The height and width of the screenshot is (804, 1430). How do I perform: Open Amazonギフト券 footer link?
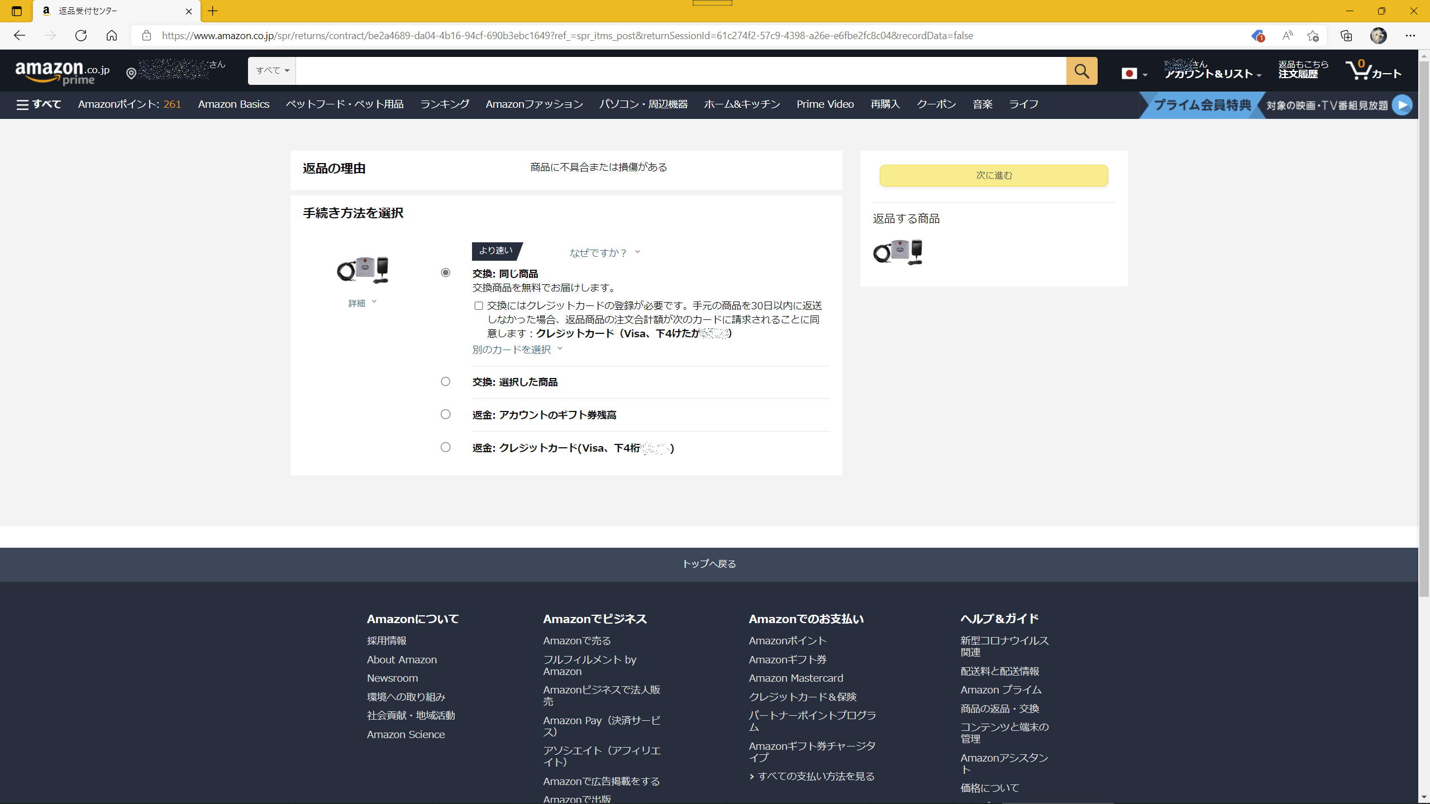coord(787,659)
